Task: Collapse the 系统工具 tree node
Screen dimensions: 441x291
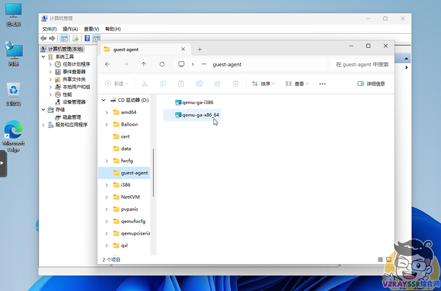Action: [44, 56]
